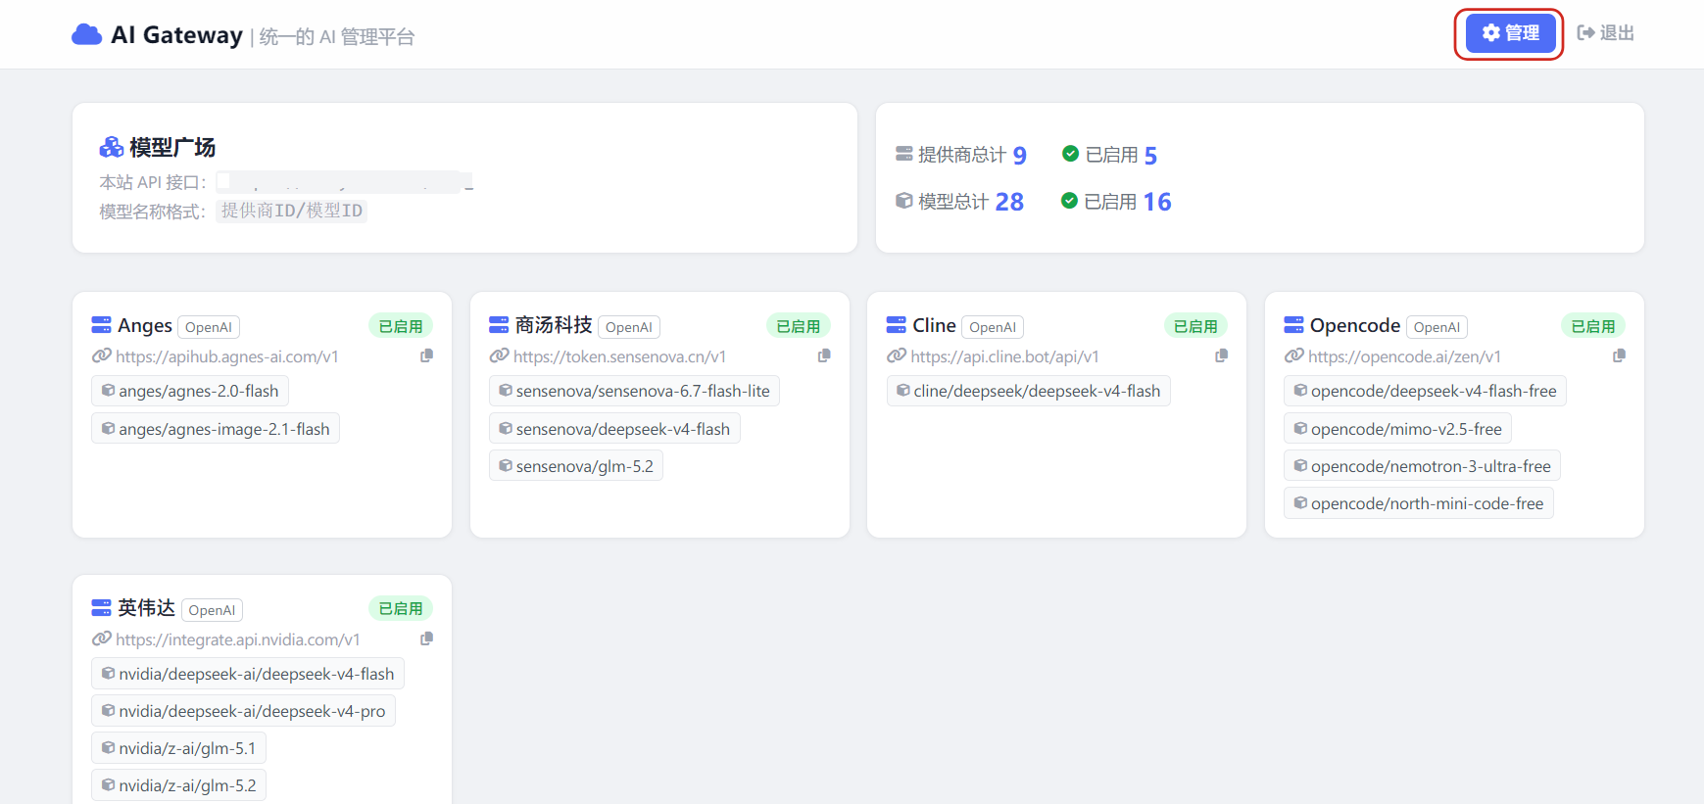Copy the 商汤科技 endpoint URL

(824, 355)
